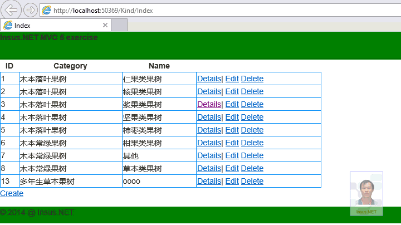Screen dimensions: 401x225
Task: Click the Name column header
Action: click(x=159, y=66)
